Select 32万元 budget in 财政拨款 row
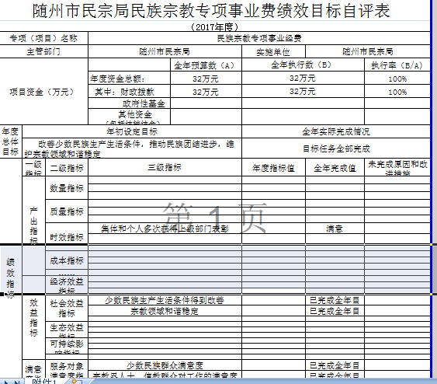This screenshot has width=437, height=384. (x=206, y=92)
